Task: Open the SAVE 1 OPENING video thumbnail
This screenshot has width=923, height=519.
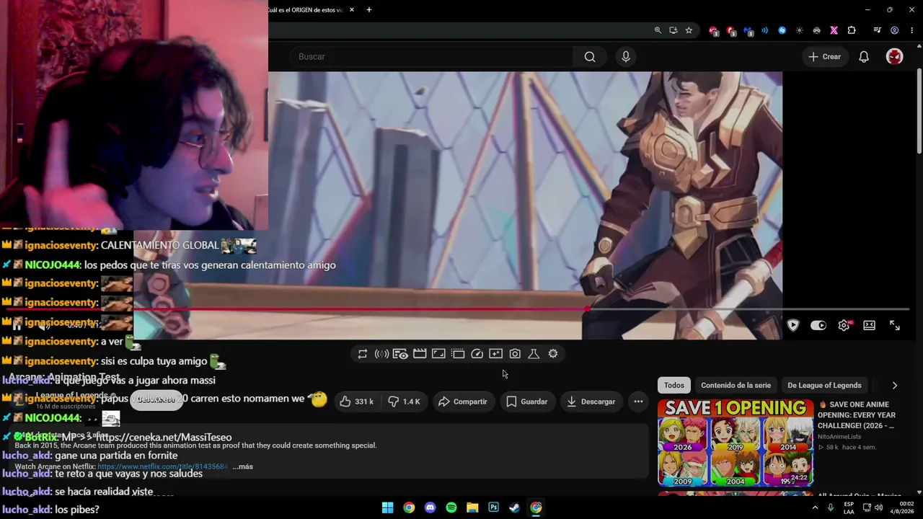Action: [x=736, y=443]
